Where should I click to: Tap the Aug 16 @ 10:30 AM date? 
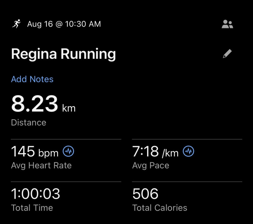[x=64, y=24]
